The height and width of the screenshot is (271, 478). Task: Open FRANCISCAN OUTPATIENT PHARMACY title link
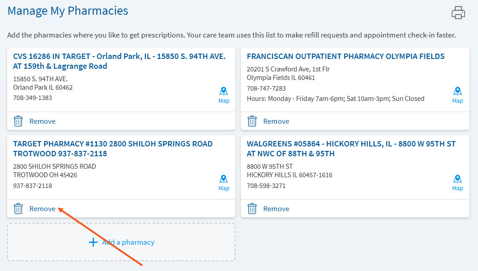346,56
